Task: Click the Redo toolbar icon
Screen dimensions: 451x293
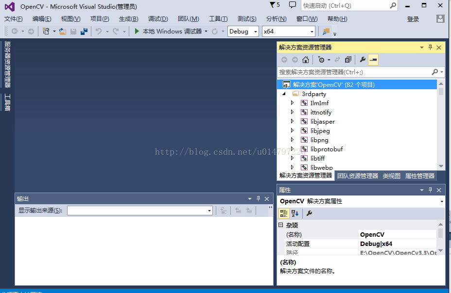Action: 116,31
